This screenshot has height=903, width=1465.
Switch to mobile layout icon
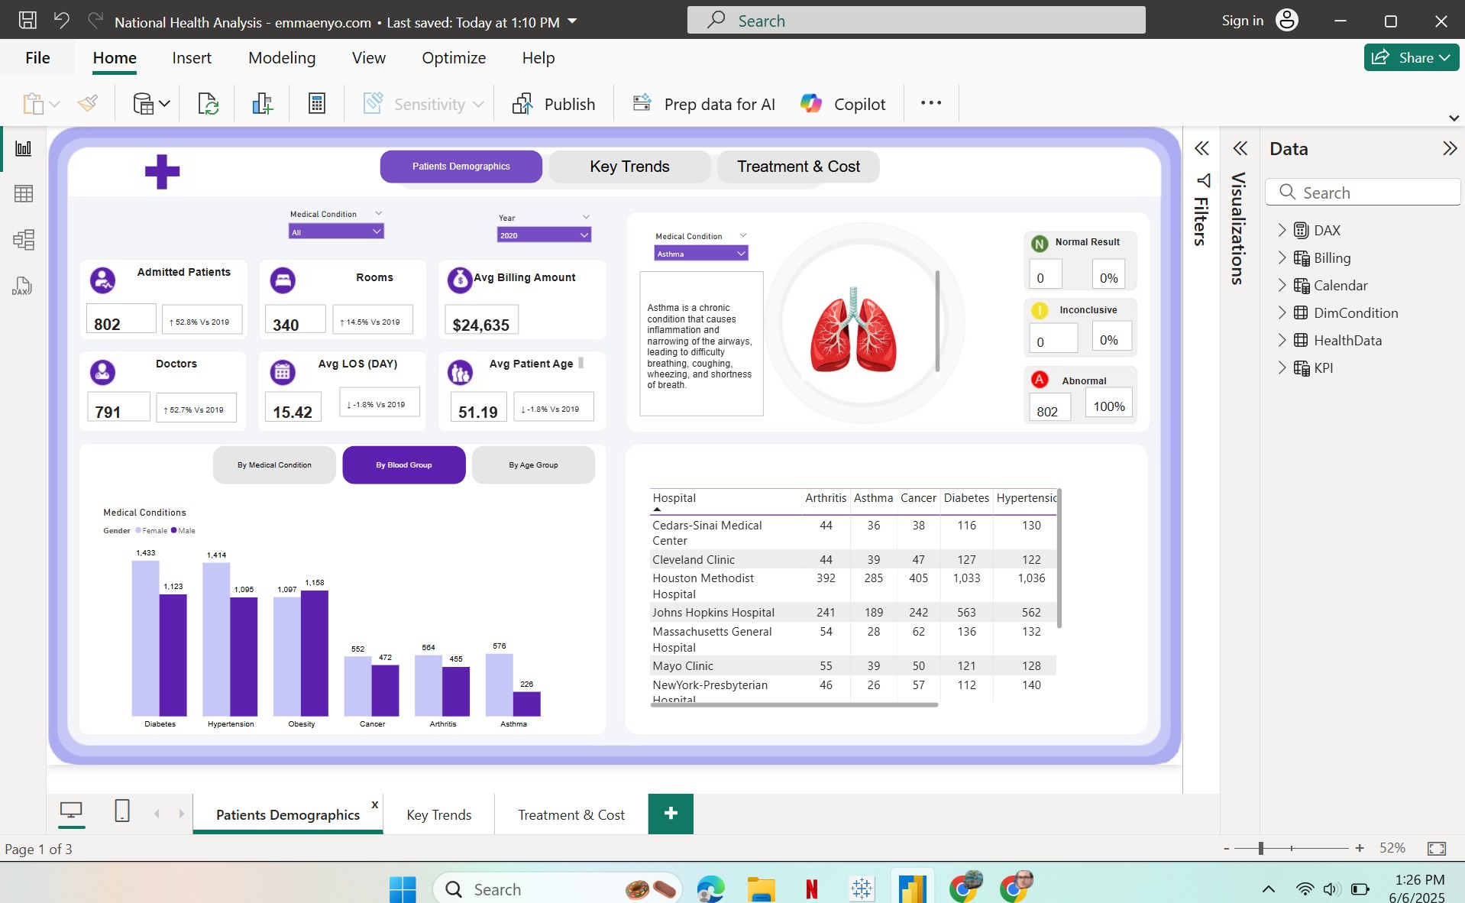[x=122, y=810]
